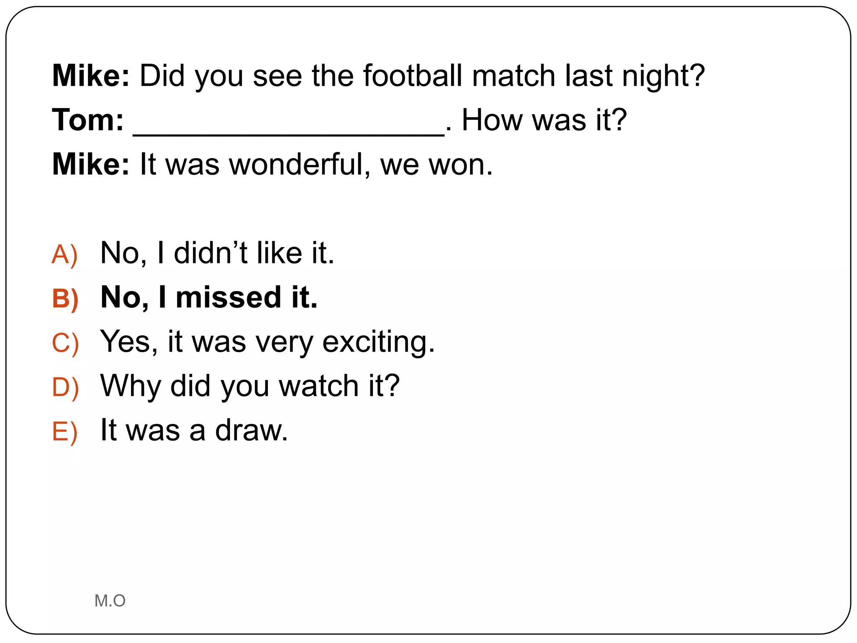Select answer "No, I didn't like it."
Screen dimensions: 857x643
click(217, 253)
